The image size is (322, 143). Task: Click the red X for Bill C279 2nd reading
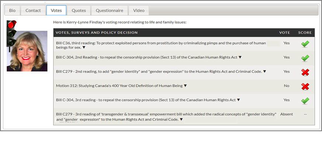pyautogui.click(x=305, y=72)
